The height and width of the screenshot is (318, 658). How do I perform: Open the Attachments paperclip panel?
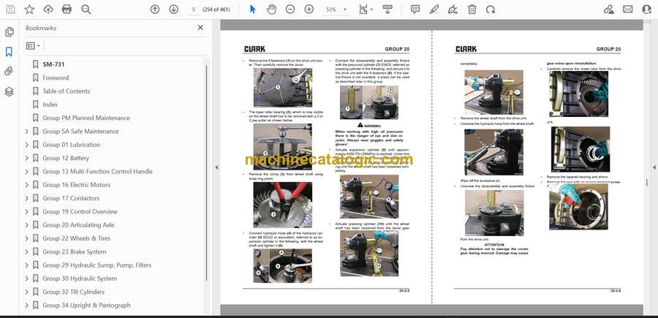click(10, 72)
